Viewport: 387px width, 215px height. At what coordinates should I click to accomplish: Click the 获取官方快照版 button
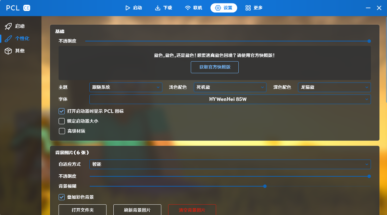click(x=215, y=67)
